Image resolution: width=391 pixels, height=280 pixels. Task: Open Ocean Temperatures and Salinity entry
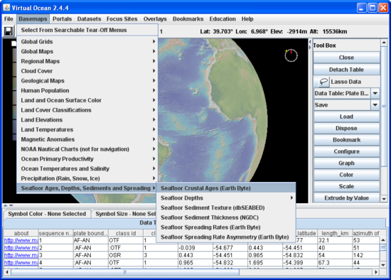point(87,168)
